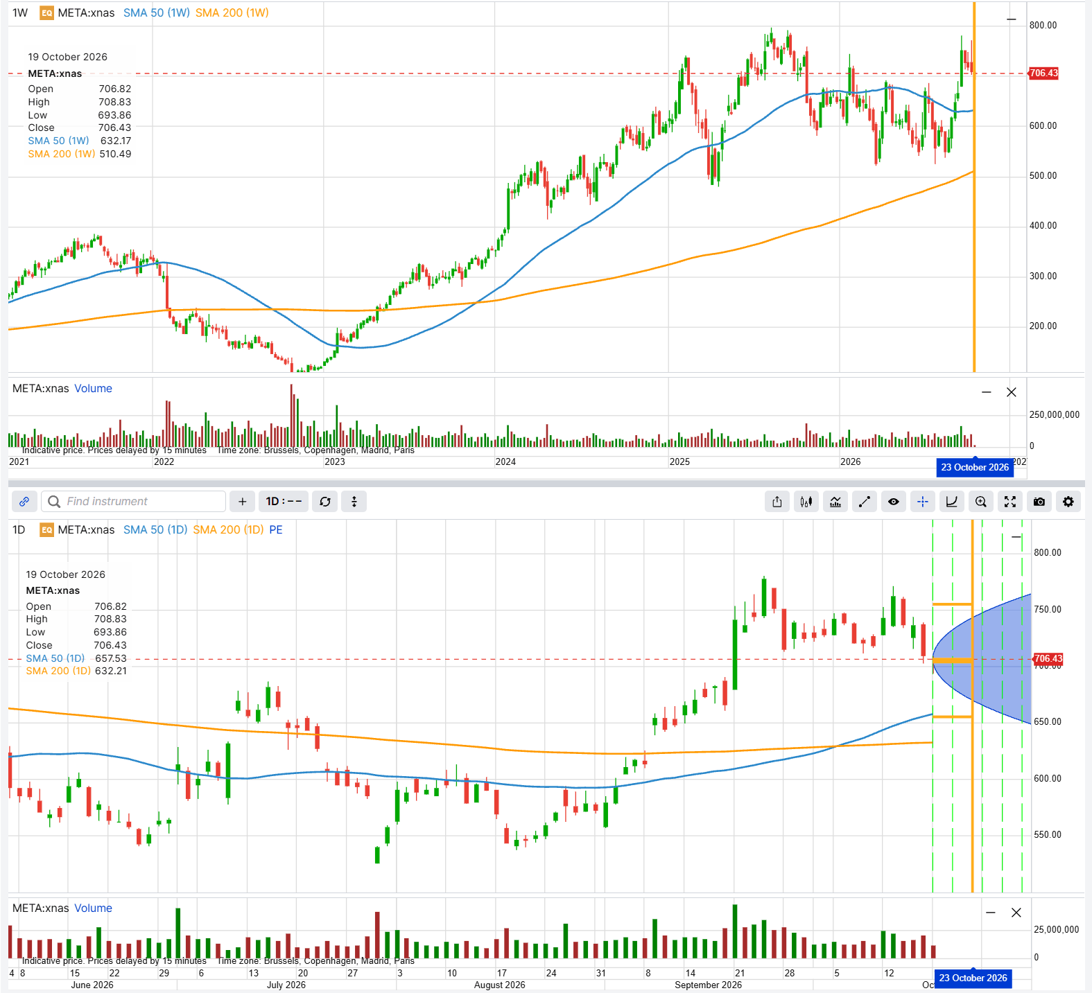Click the plus add instrument button
1092x993 pixels.
point(242,501)
